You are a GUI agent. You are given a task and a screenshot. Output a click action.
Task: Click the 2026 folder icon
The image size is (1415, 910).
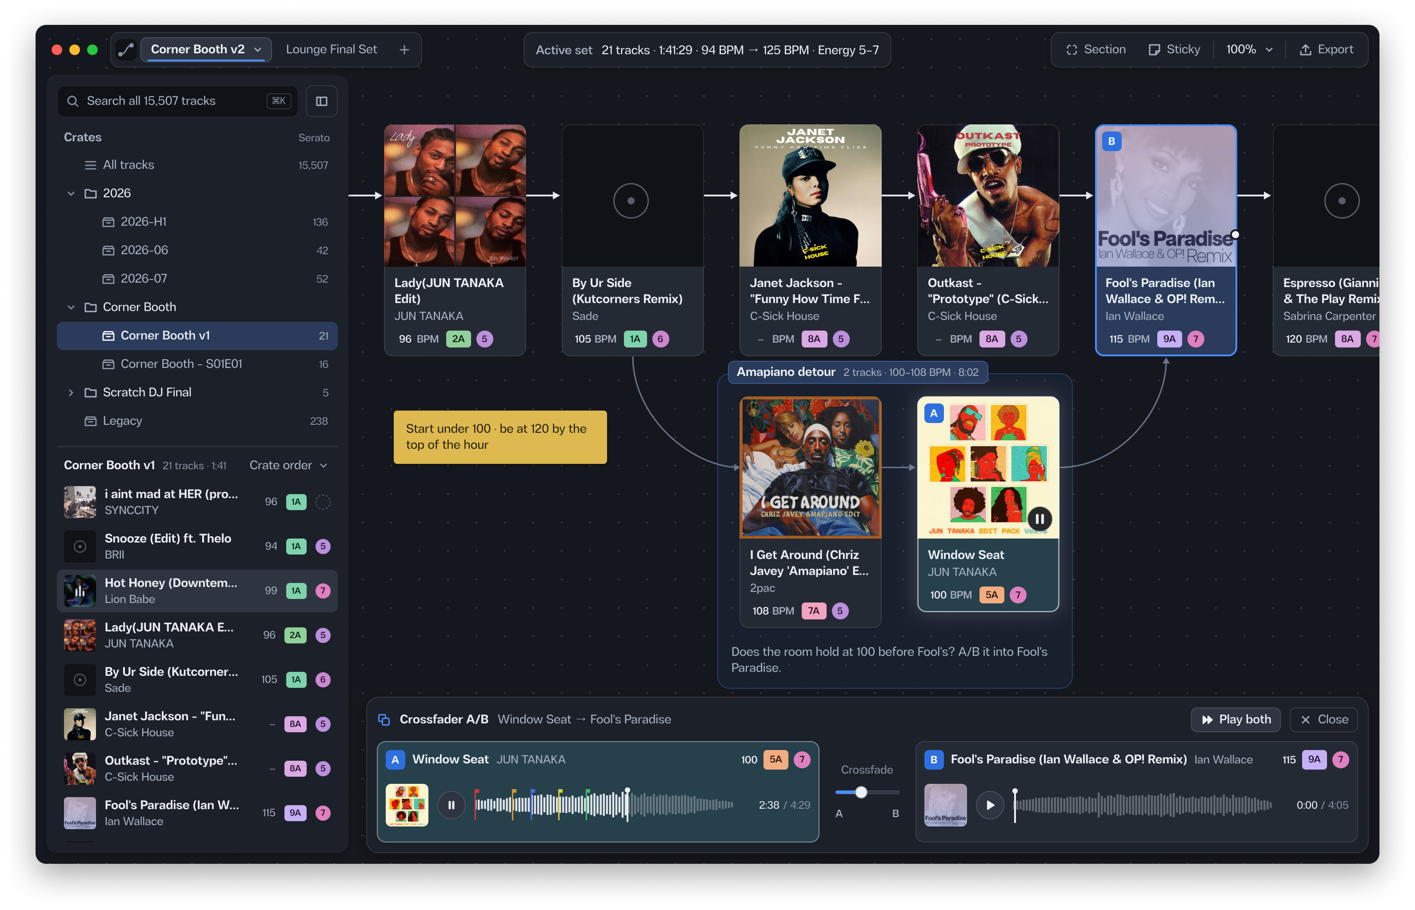click(90, 193)
